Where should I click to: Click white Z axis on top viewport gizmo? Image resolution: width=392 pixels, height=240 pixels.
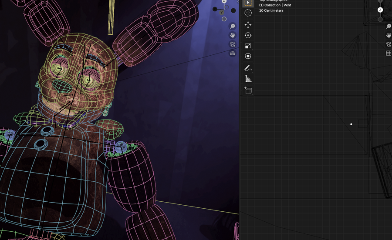[x=380, y=10]
